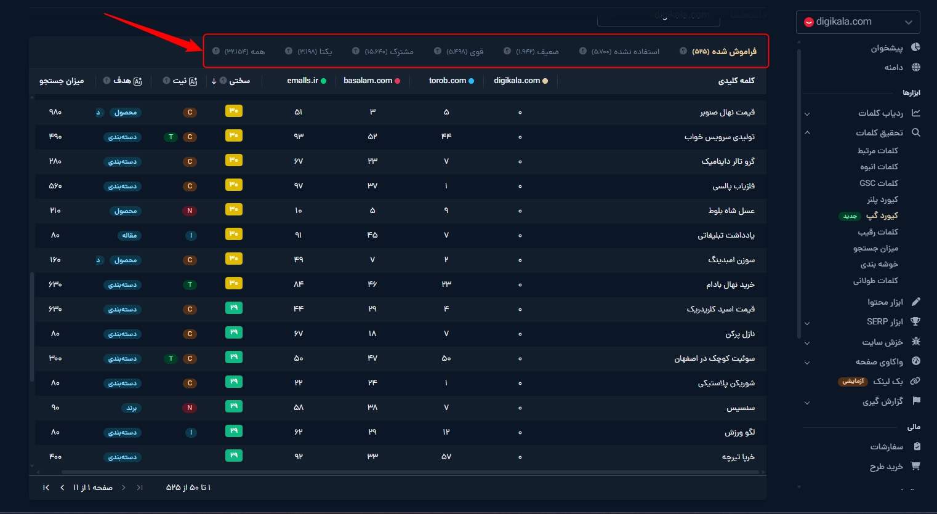Click the gauge icon beside واکاوی صفحه

click(915, 361)
